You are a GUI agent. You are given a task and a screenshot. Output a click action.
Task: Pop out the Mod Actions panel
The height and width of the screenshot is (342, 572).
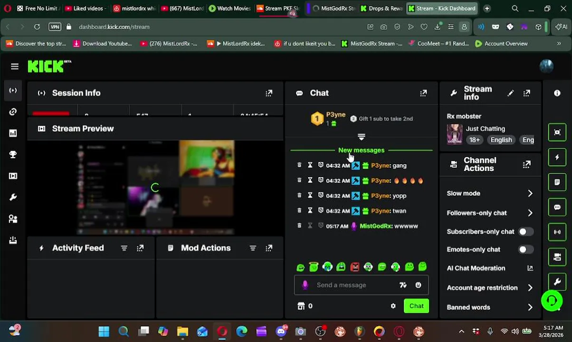269,248
